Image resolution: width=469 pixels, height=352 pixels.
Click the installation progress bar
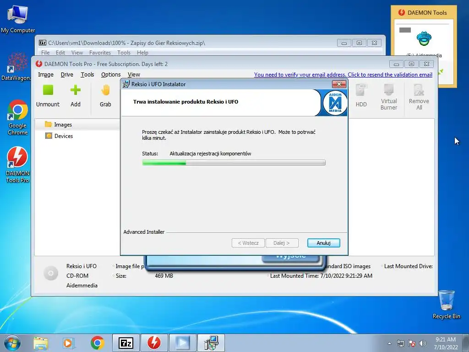pos(234,163)
